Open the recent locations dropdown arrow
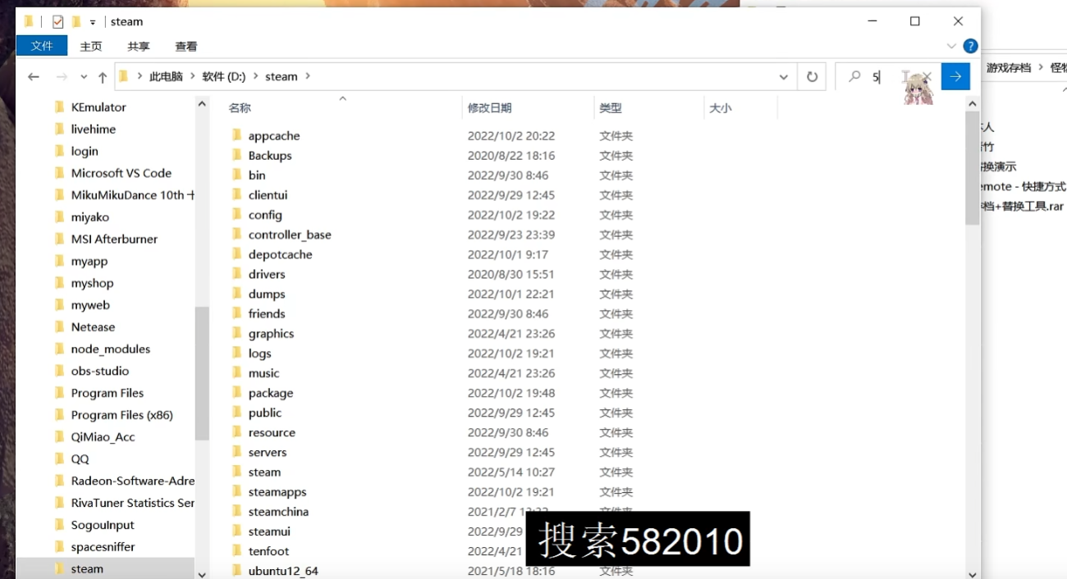The height and width of the screenshot is (579, 1067). pos(84,76)
